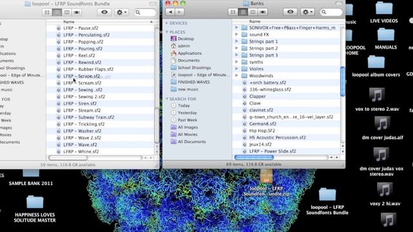Viewport: 413px width, 232px height.
Task: Click search field in LFRP Soundfonts window
Action: 145,12
